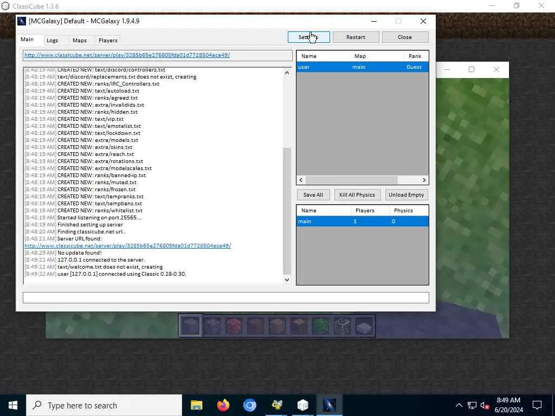Open the notification center icon
This screenshot has width=555, height=416.
(x=537, y=405)
